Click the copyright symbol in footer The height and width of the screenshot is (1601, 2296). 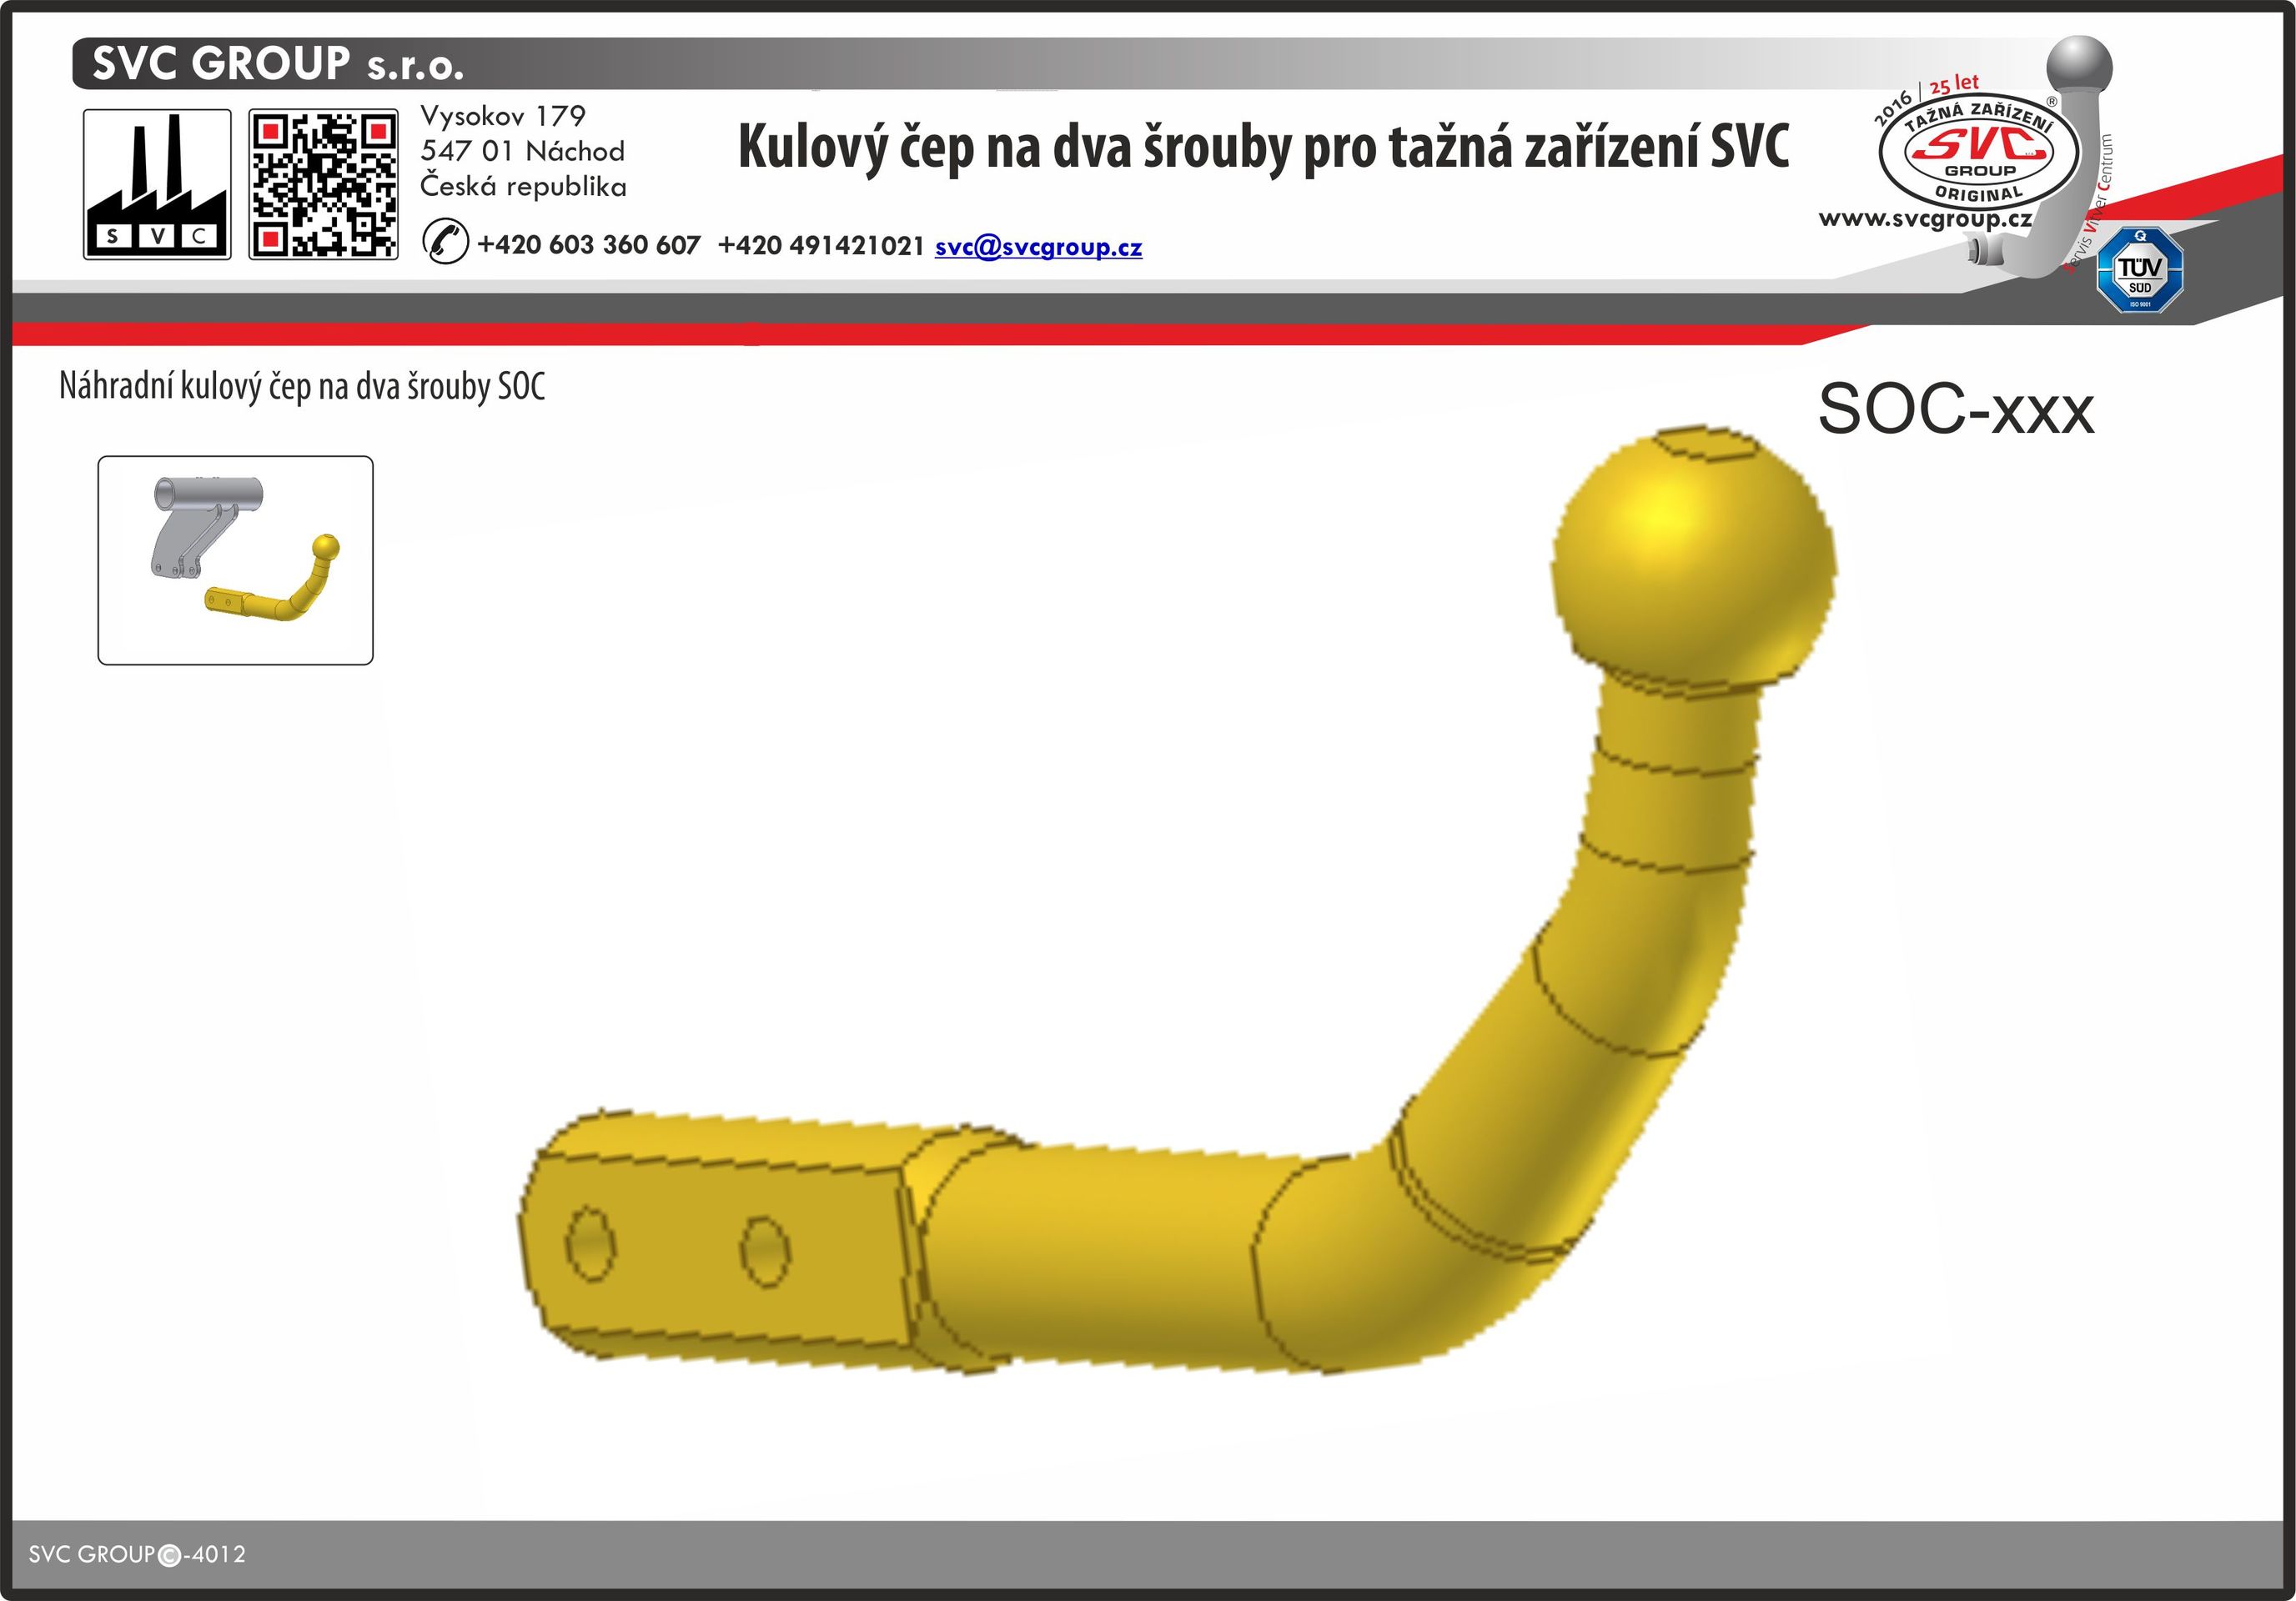(170, 1555)
